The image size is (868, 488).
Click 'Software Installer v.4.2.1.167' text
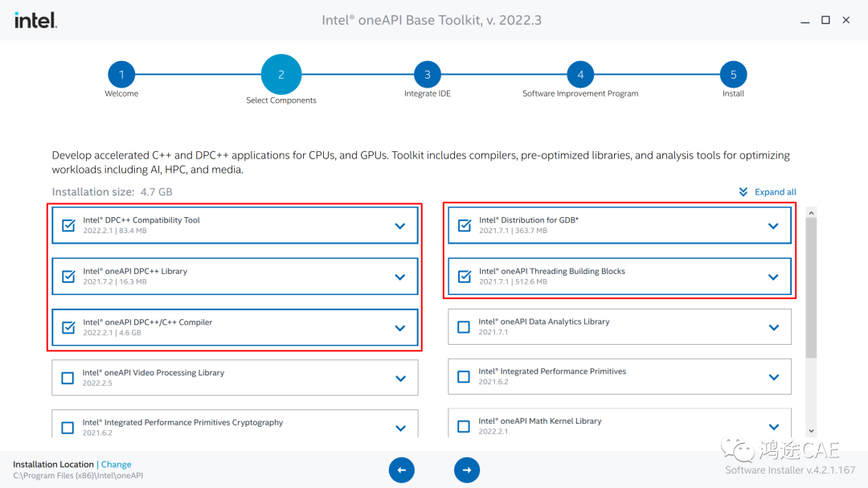pos(790,470)
